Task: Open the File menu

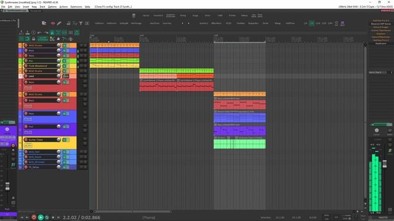Action: 3,7
